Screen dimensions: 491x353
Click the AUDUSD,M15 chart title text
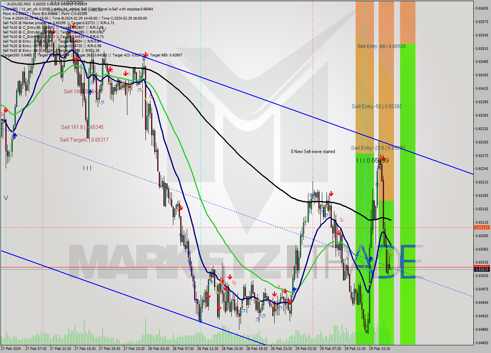click(19, 4)
